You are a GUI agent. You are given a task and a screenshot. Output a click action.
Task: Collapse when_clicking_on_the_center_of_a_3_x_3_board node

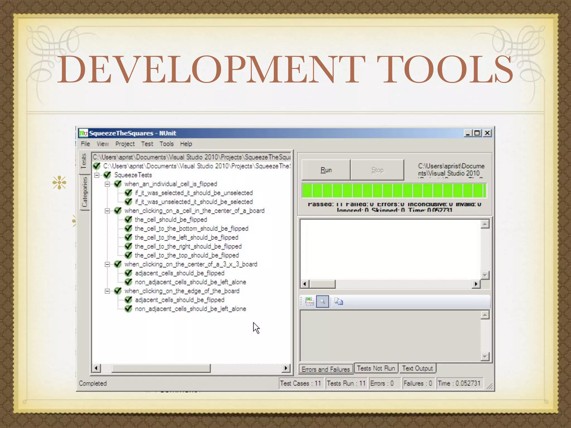(107, 264)
